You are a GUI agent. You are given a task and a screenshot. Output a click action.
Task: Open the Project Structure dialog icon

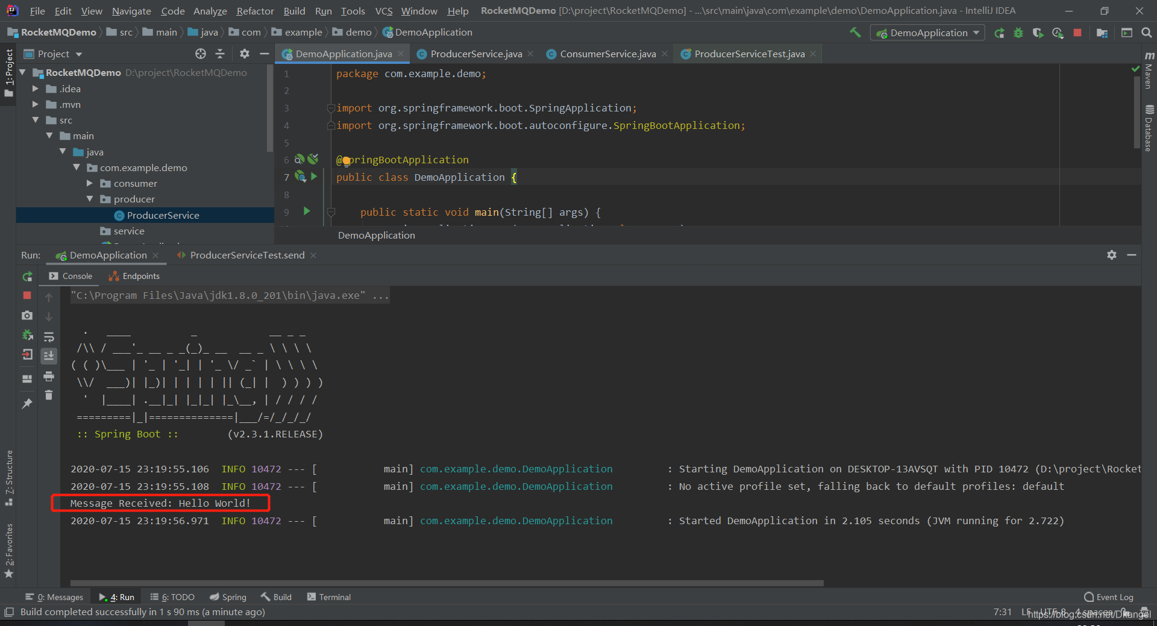click(1102, 33)
